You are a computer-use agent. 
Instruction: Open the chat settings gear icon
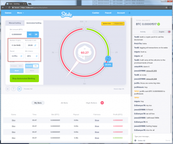[x=135, y=141]
